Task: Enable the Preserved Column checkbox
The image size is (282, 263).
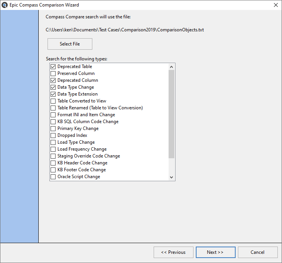Action: click(53, 73)
